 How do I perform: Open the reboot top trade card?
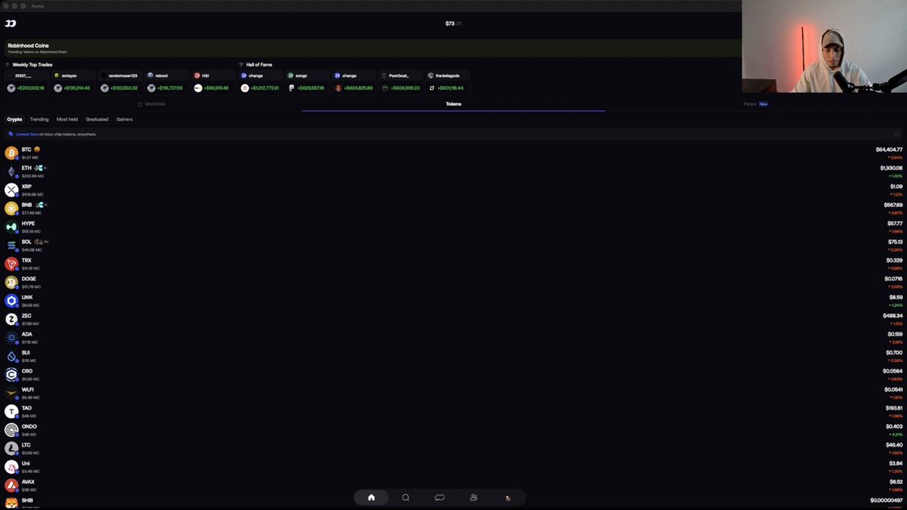[167, 82]
